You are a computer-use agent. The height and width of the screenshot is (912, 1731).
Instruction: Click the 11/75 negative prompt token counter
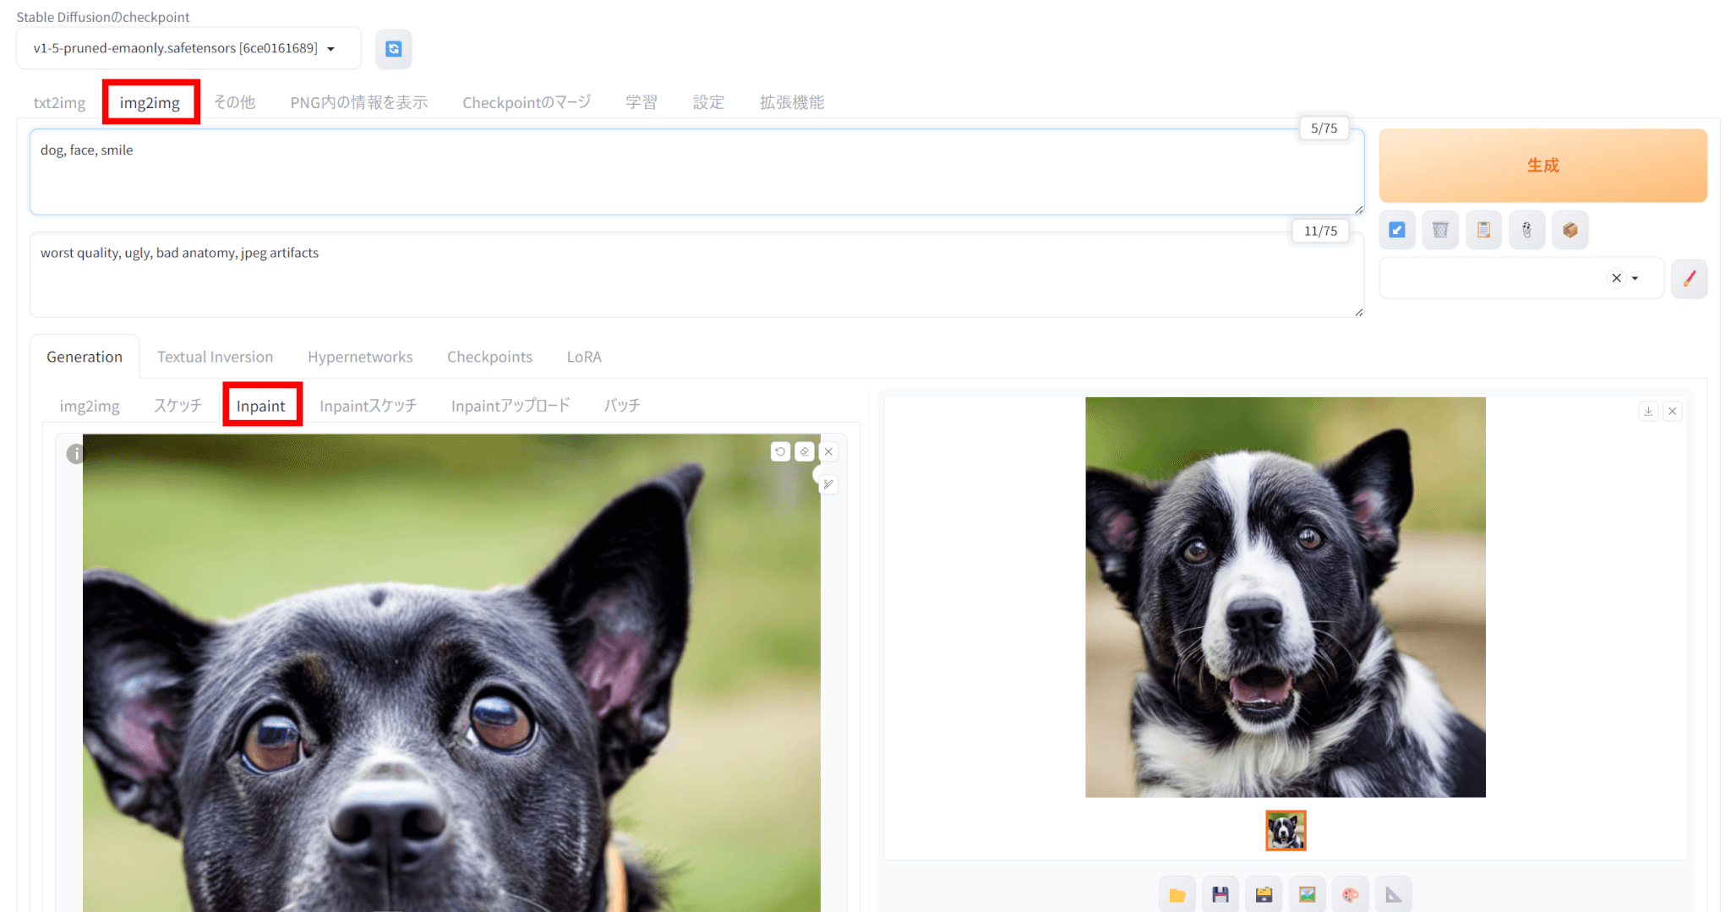(1320, 231)
